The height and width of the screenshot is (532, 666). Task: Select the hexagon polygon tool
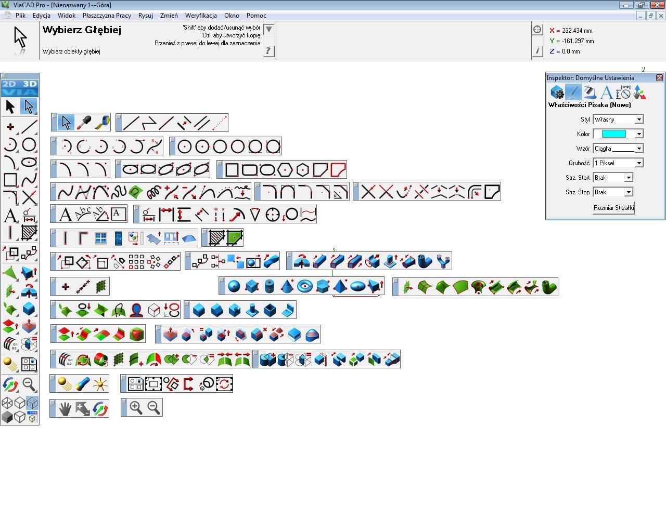pyautogui.click(x=285, y=170)
